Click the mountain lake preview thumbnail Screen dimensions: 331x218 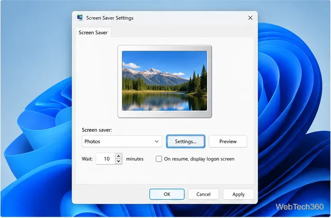(x=165, y=81)
